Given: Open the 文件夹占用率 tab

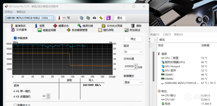Looking at the screenshot, I should (x=112, y=26).
